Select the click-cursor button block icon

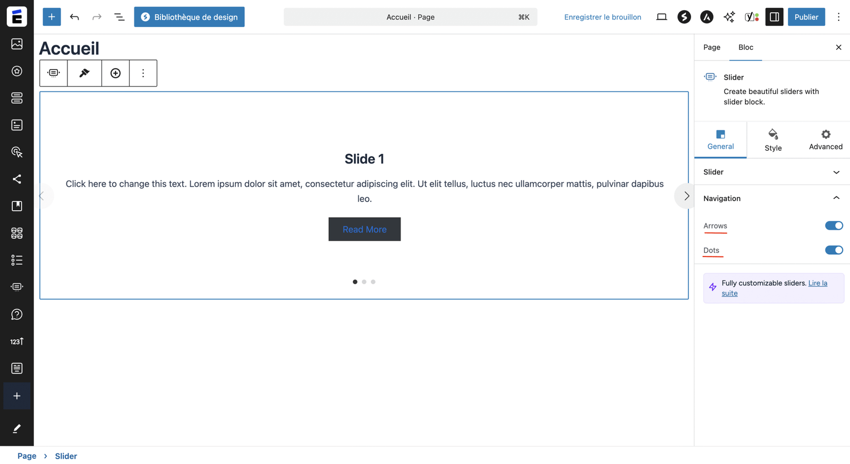17,152
